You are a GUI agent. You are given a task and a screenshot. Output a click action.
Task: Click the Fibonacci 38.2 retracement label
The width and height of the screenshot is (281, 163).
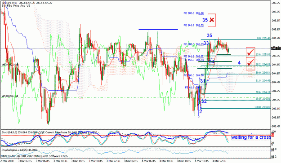pyautogui.click(x=263, y=64)
